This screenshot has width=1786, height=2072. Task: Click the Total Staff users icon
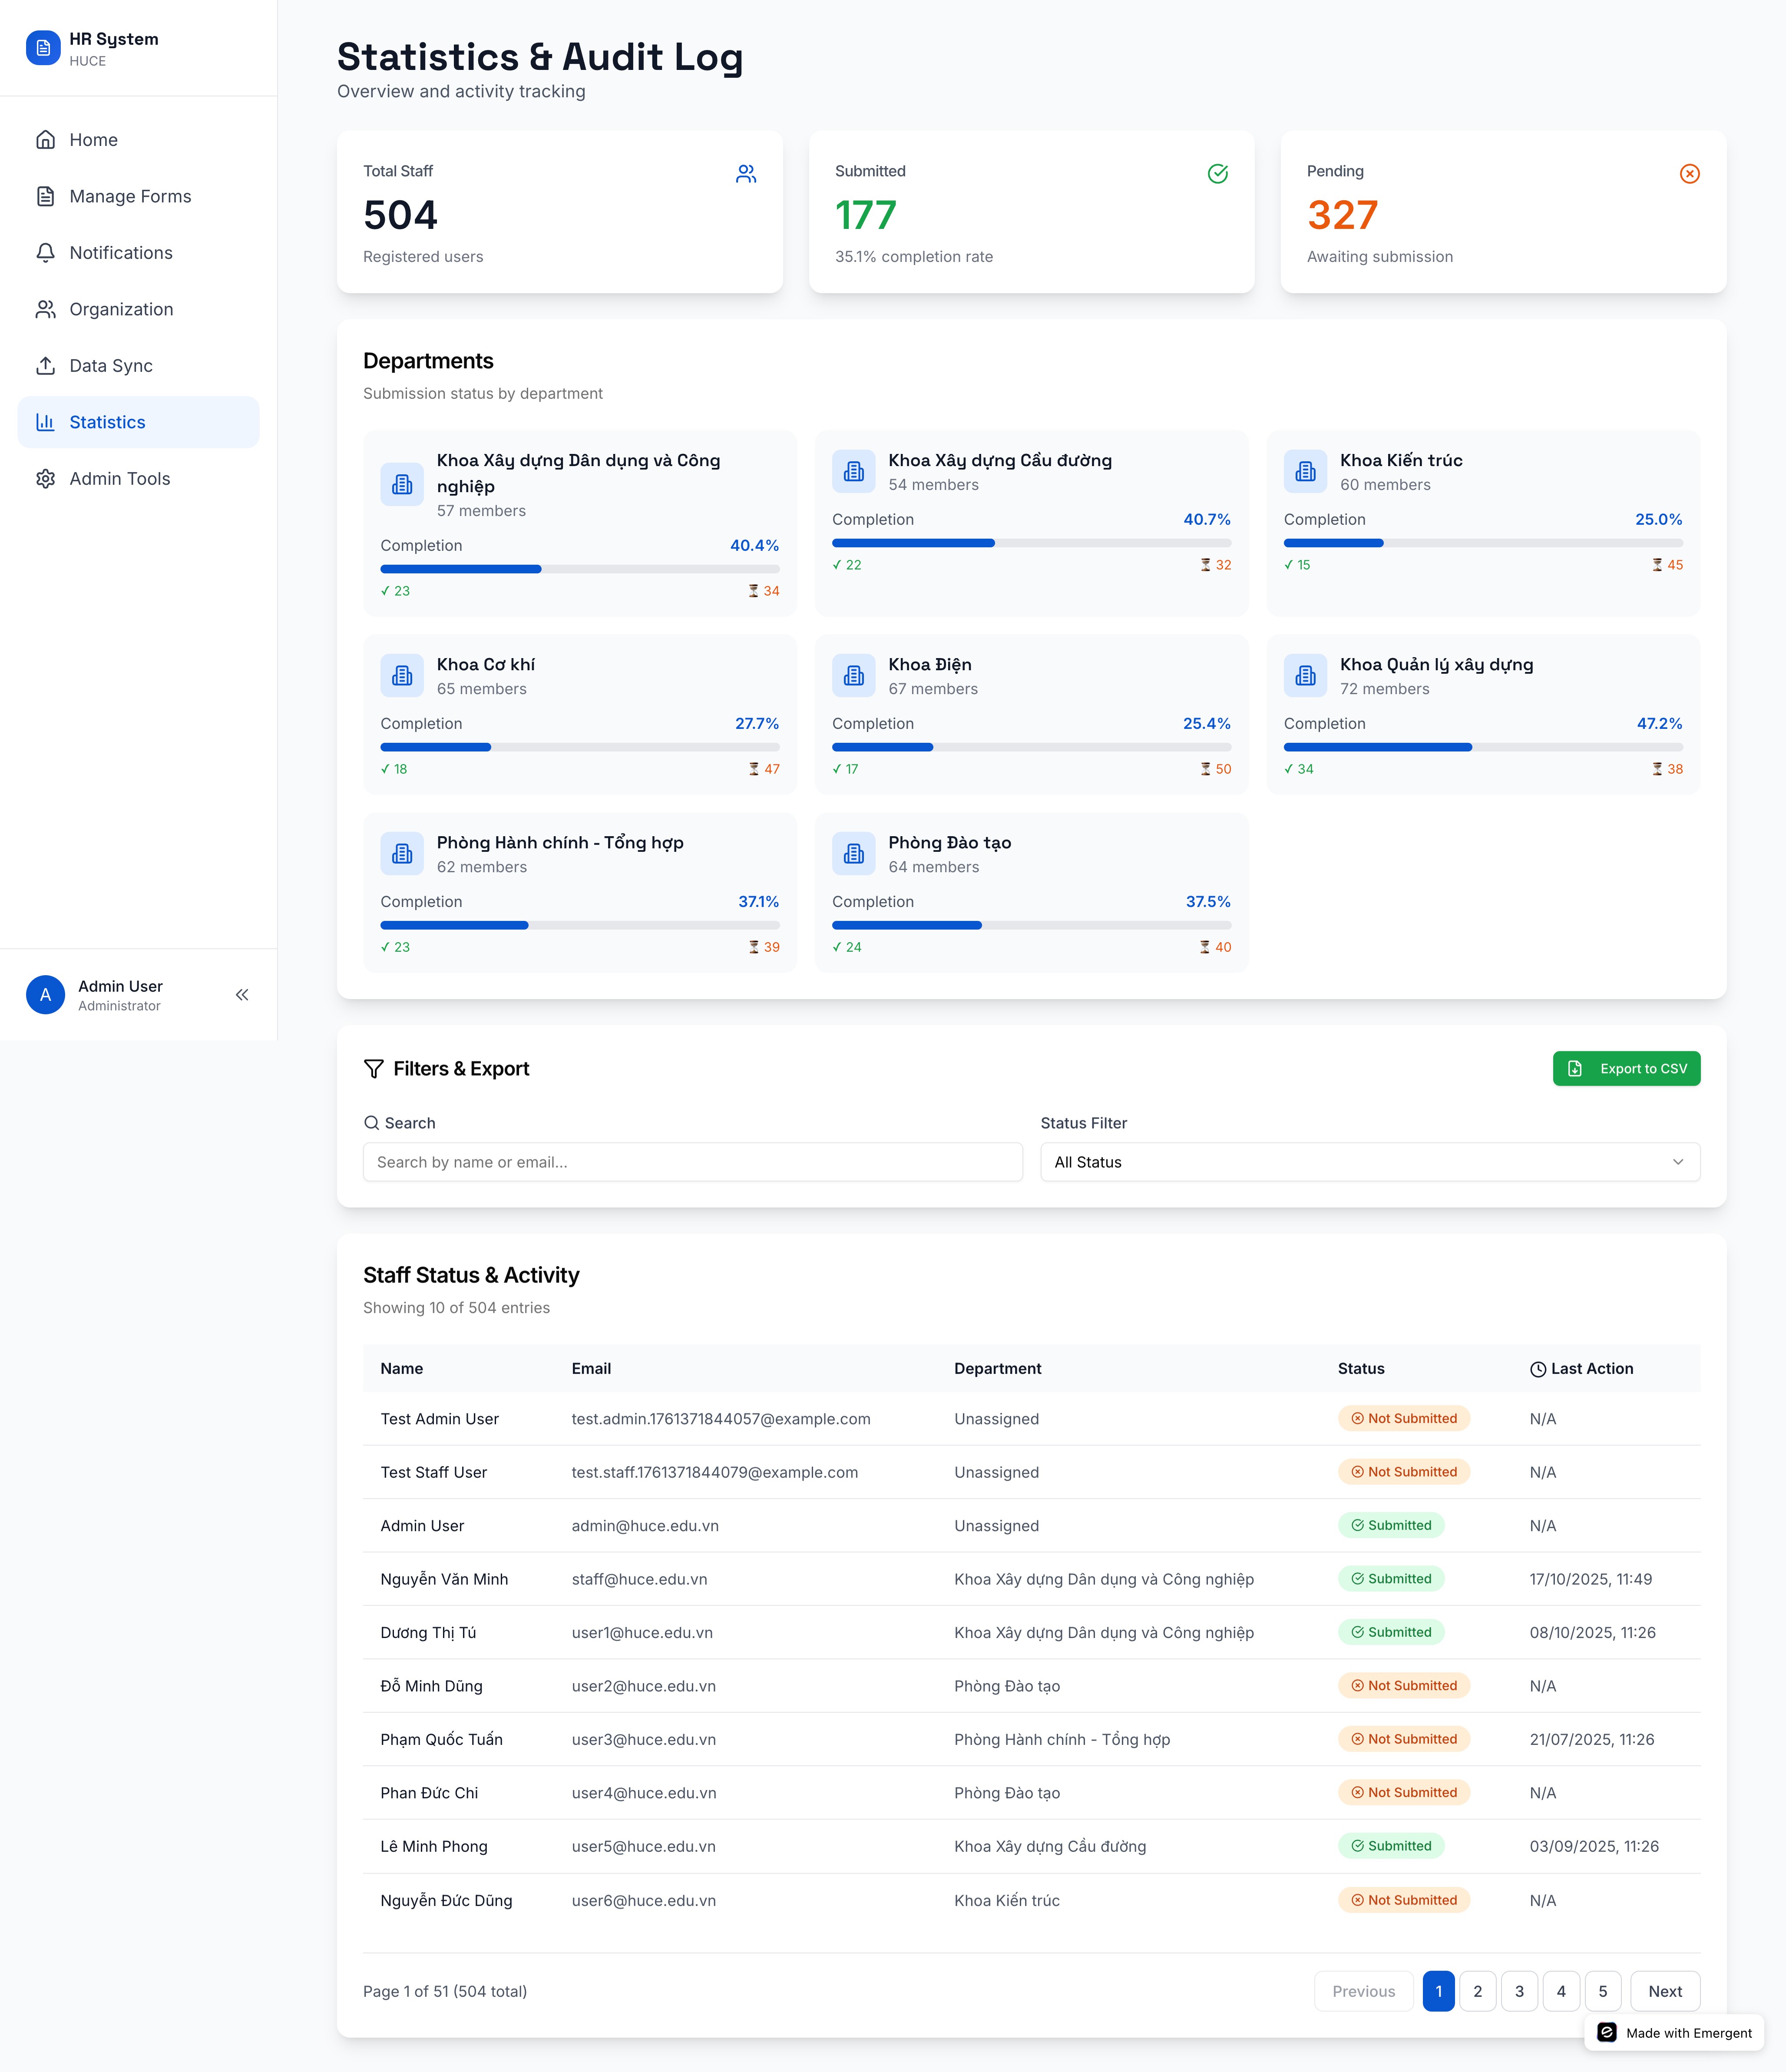coord(746,174)
